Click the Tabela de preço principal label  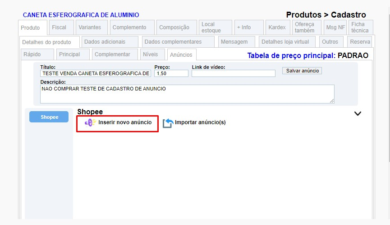tap(291, 55)
